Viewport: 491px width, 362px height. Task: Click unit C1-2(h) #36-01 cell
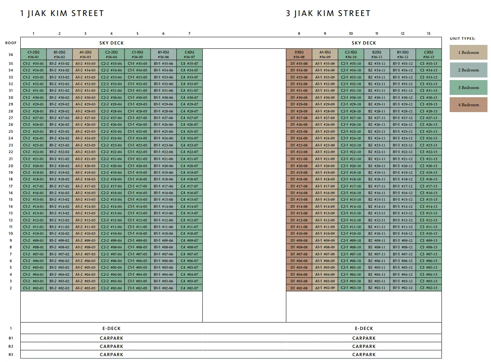click(x=34, y=54)
